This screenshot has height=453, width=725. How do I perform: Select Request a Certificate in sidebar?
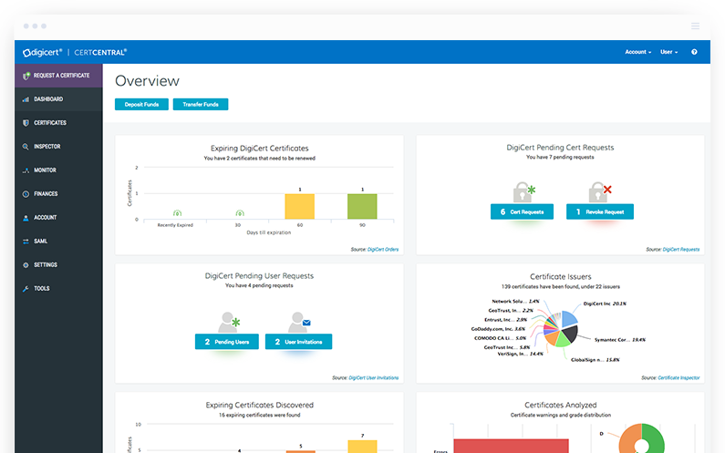tap(58, 76)
